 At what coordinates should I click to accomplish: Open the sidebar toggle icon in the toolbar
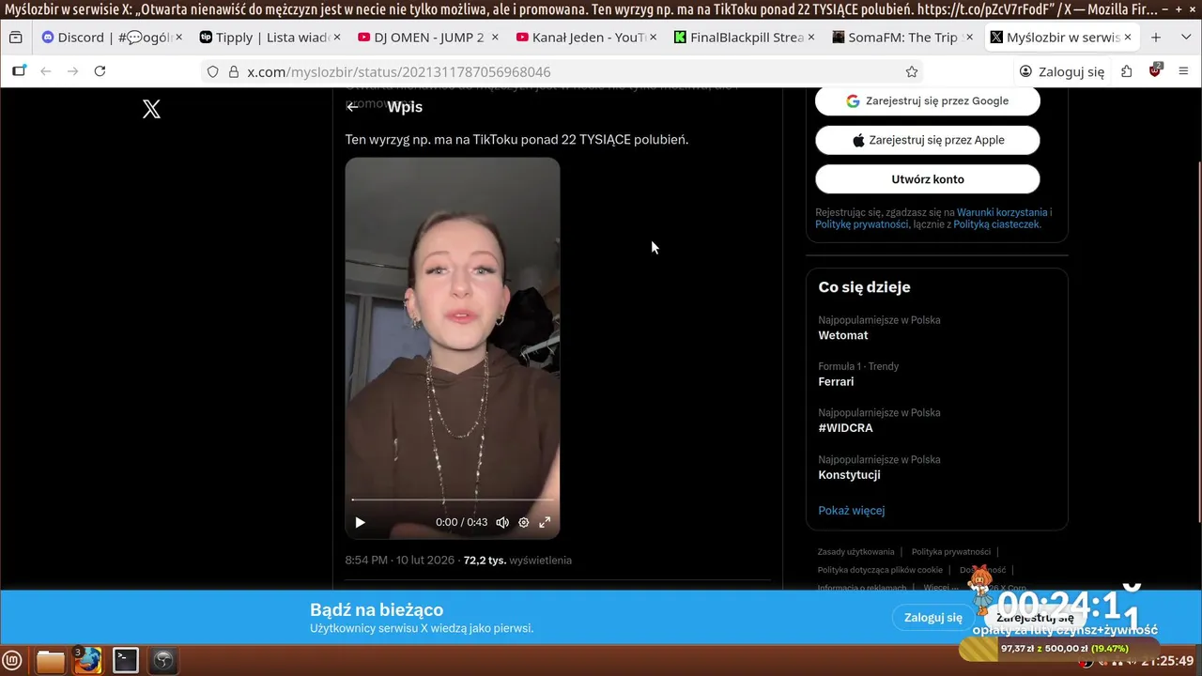coord(19,71)
